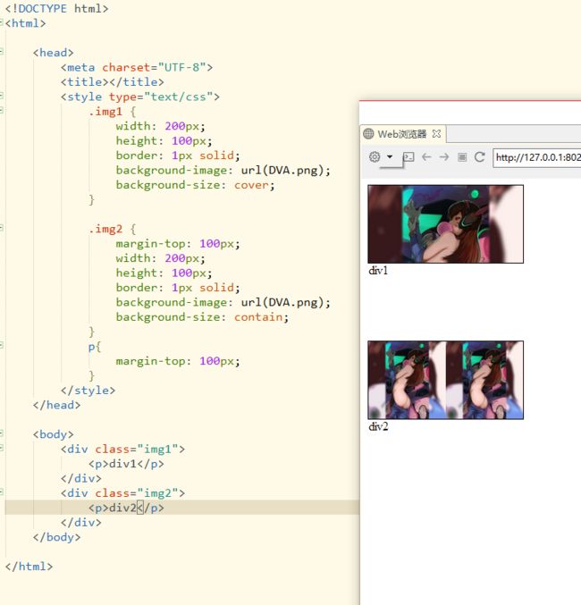Click the div2 contain background image
The width and height of the screenshot is (581, 605).
coord(445,380)
